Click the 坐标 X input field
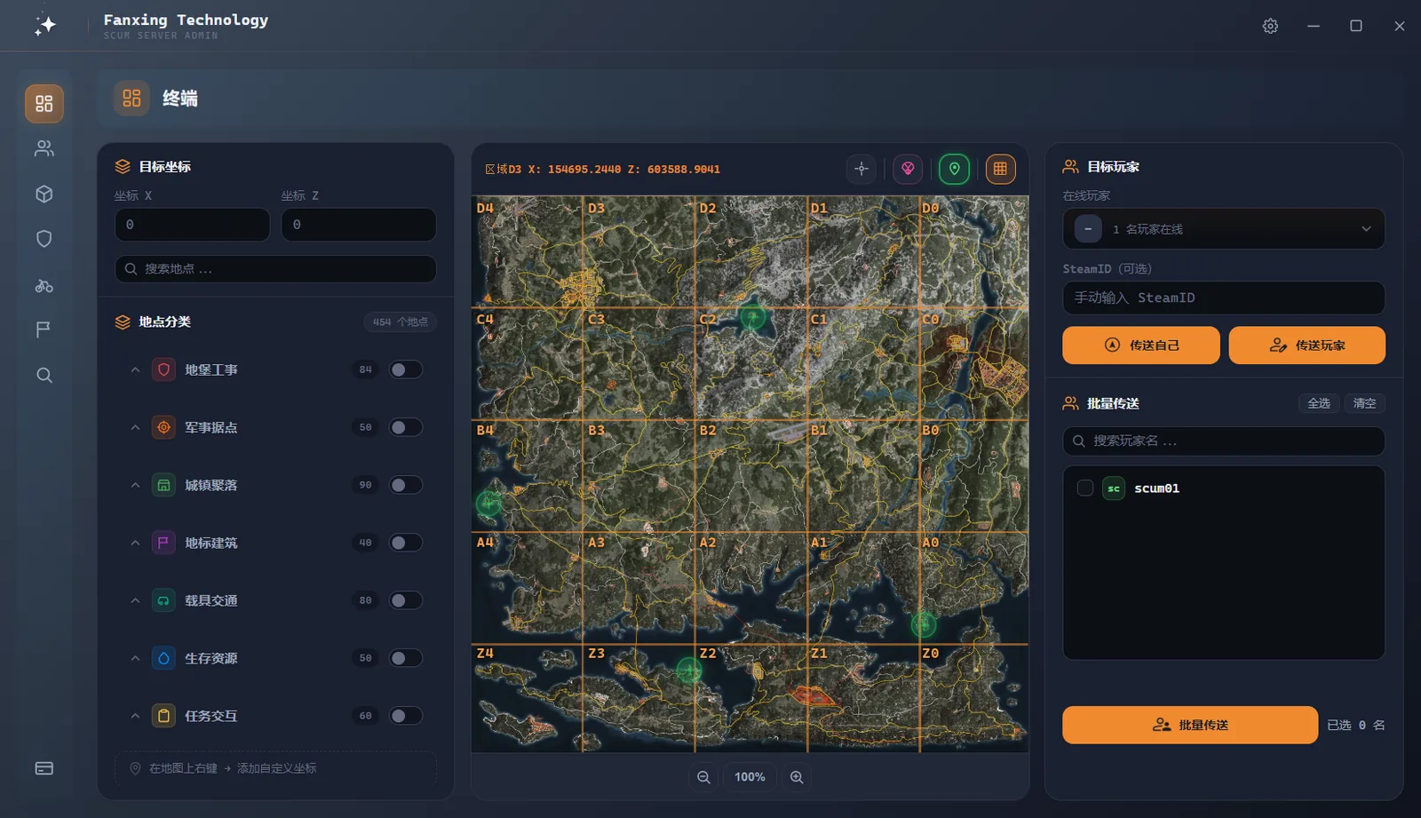 tap(193, 225)
